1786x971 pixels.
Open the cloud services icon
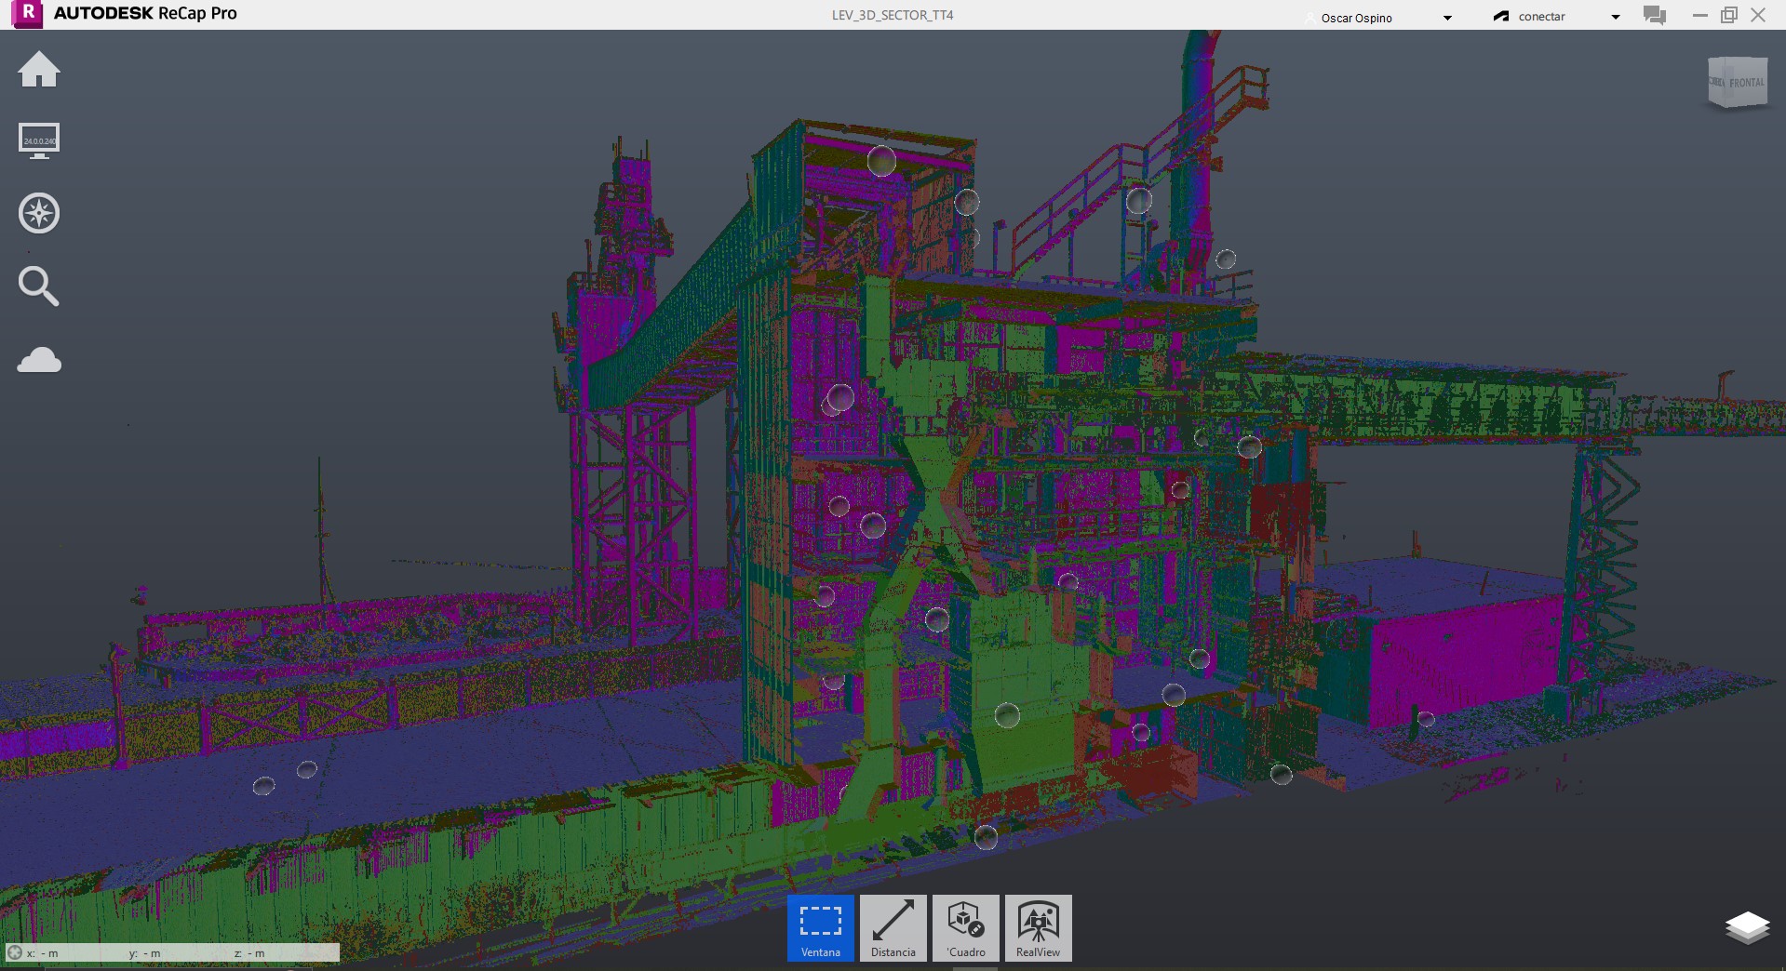point(39,359)
